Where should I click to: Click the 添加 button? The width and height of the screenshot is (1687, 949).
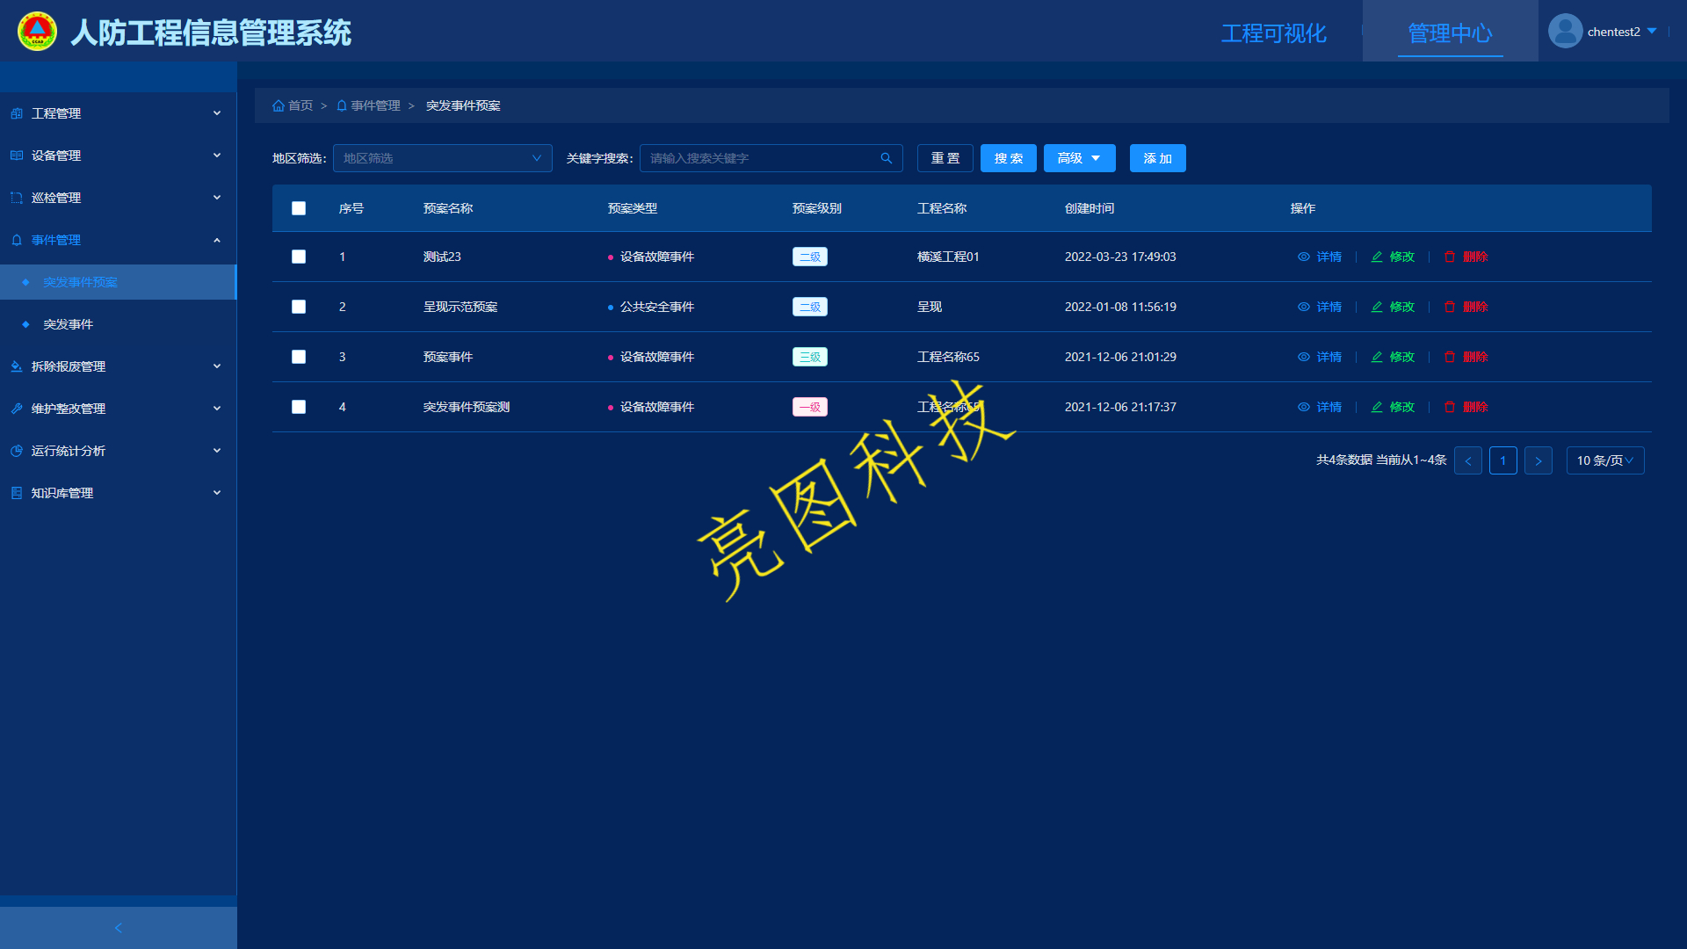(1157, 158)
